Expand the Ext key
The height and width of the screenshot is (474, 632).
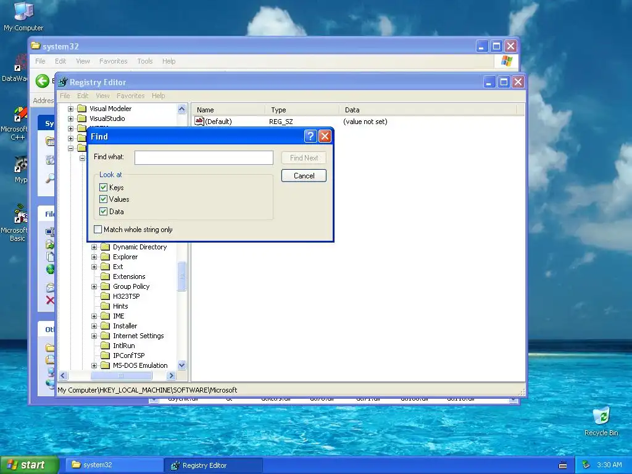click(94, 267)
